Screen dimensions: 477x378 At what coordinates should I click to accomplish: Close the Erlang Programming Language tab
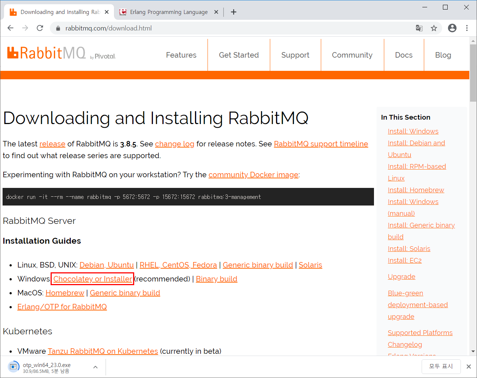[216, 12]
